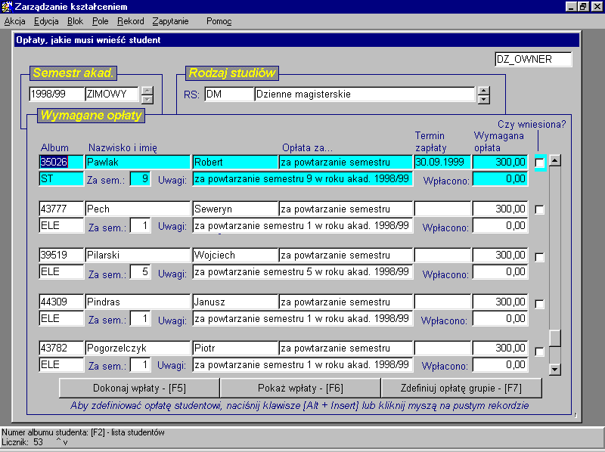Open the Pomoc menu
Screen dimensions: 605x452
(219, 21)
